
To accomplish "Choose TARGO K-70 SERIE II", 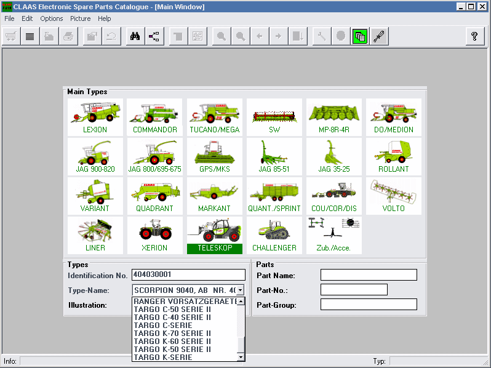I will 185,334.
